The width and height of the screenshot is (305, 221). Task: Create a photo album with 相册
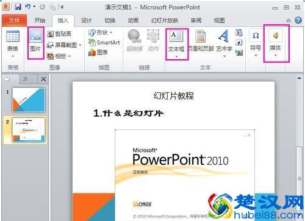(x=57, y=56)
